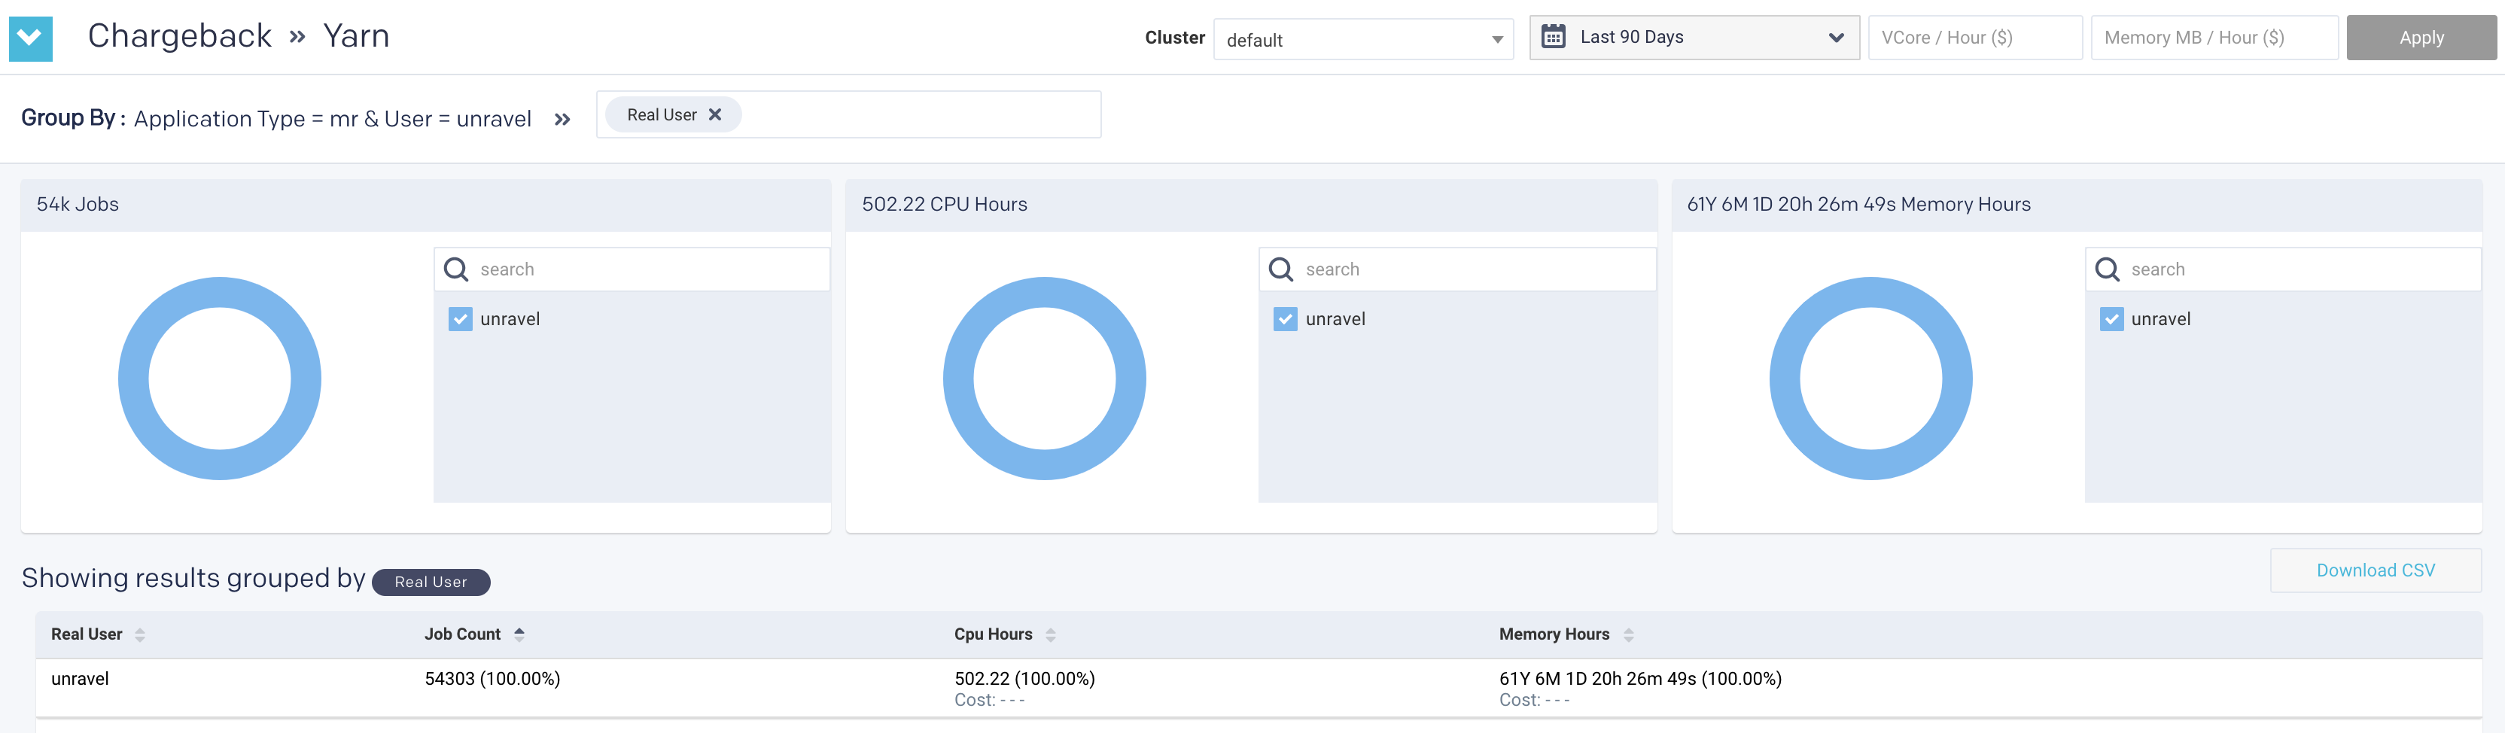Viewport: 2505px width, 733px height.
Task: Uncheck unravel in the Memory Hours panel
Action: (x=2111, y=319)
